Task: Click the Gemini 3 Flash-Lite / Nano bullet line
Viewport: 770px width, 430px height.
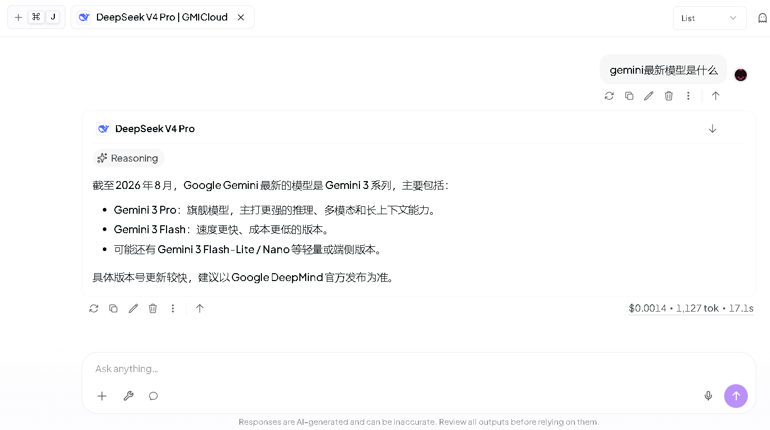Action: point(249,249)
